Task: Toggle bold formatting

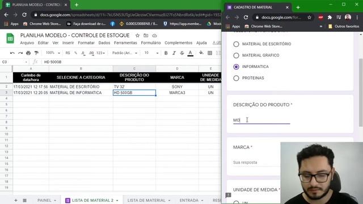Action: tap(166, 53)
